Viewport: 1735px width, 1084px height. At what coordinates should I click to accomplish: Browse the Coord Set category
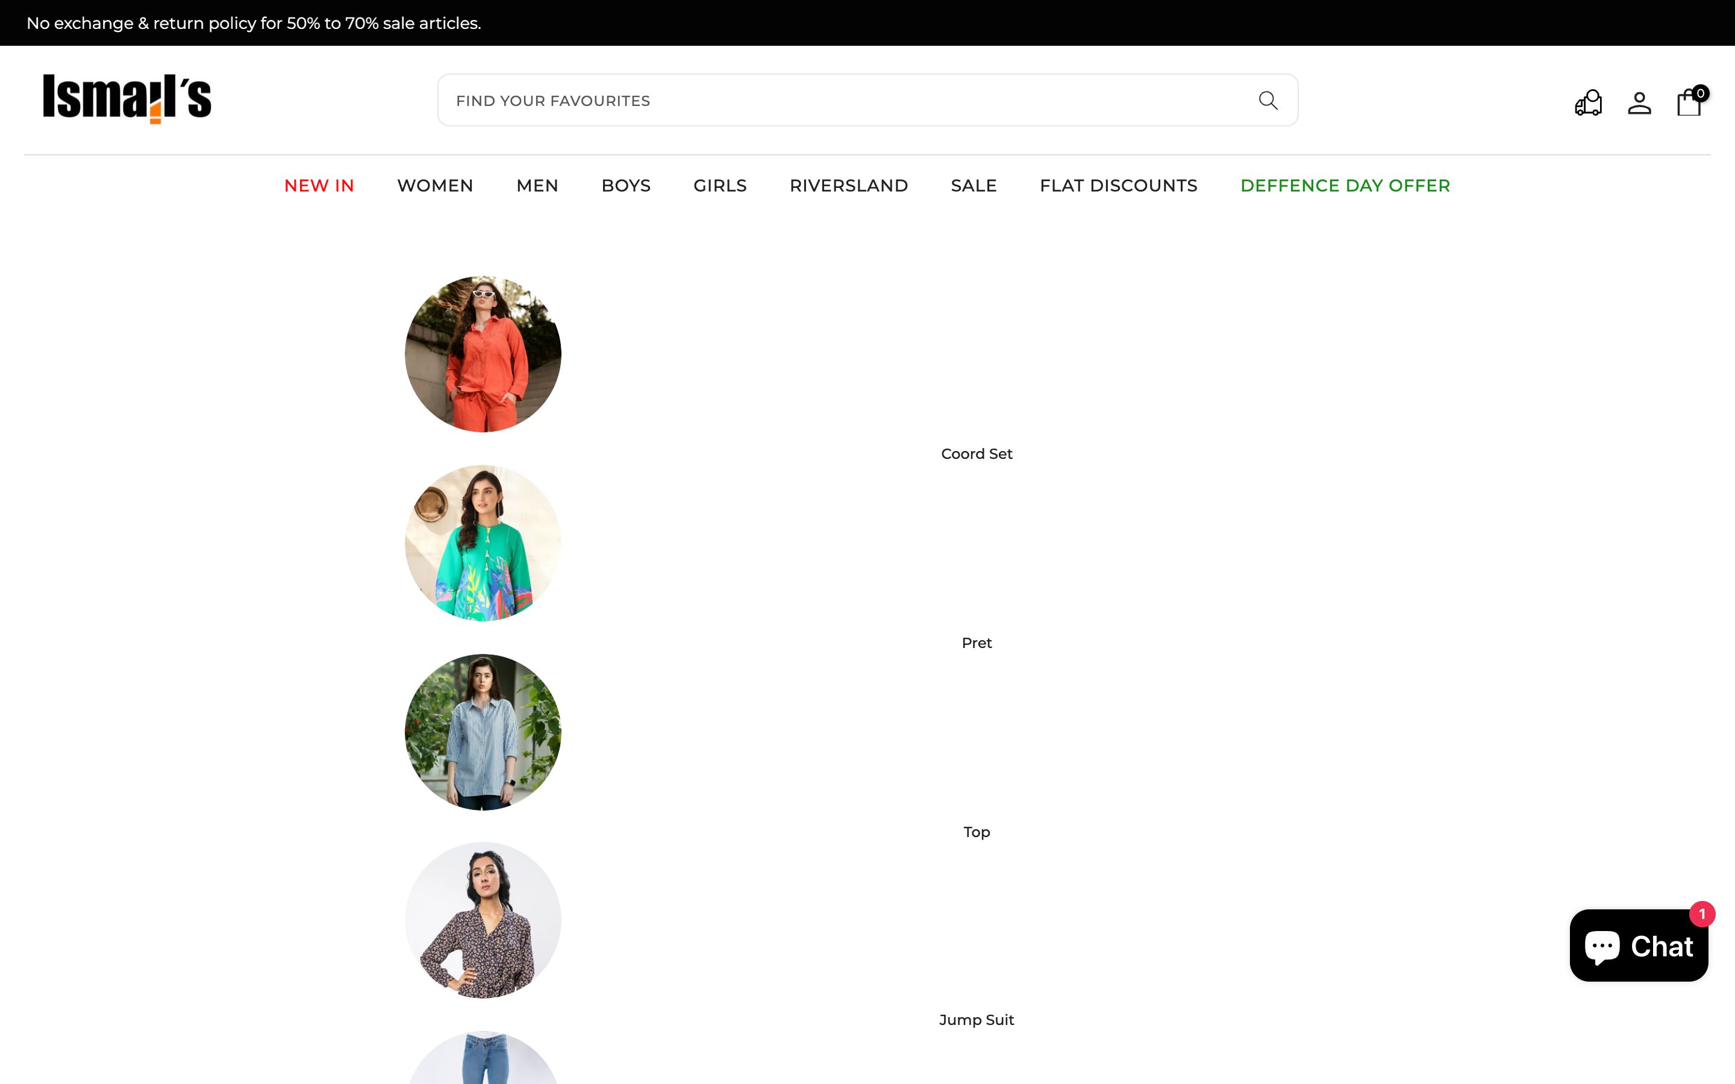coord(977,453)
